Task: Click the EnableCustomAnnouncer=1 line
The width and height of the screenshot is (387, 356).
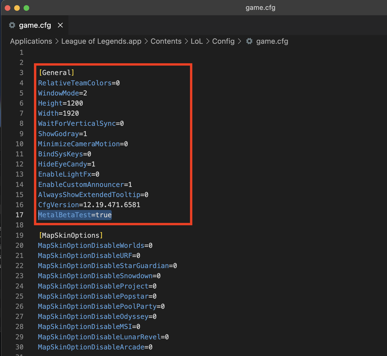Action: point(85,184)
